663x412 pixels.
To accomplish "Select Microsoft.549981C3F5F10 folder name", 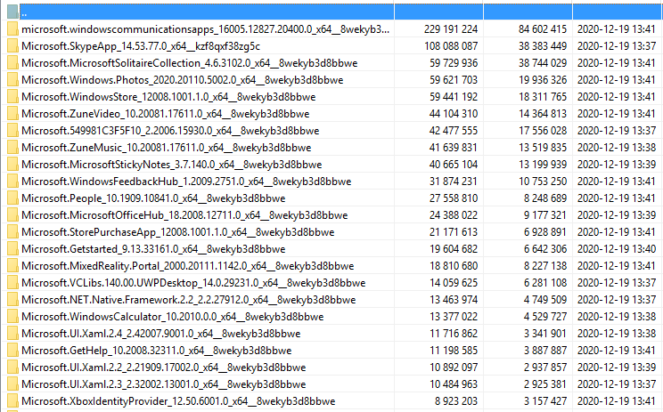I will (170, 131).
